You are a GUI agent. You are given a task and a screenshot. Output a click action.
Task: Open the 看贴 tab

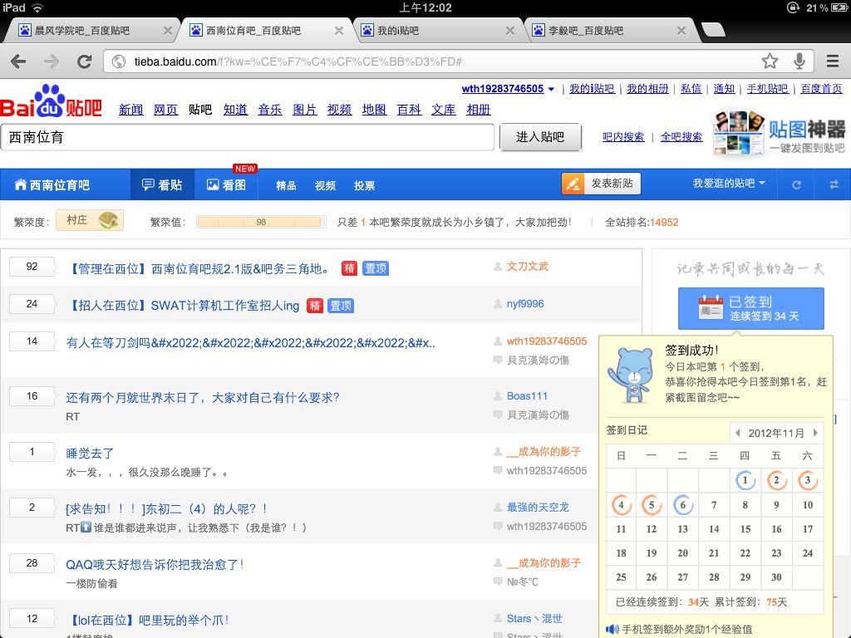[x=162, y=185]
